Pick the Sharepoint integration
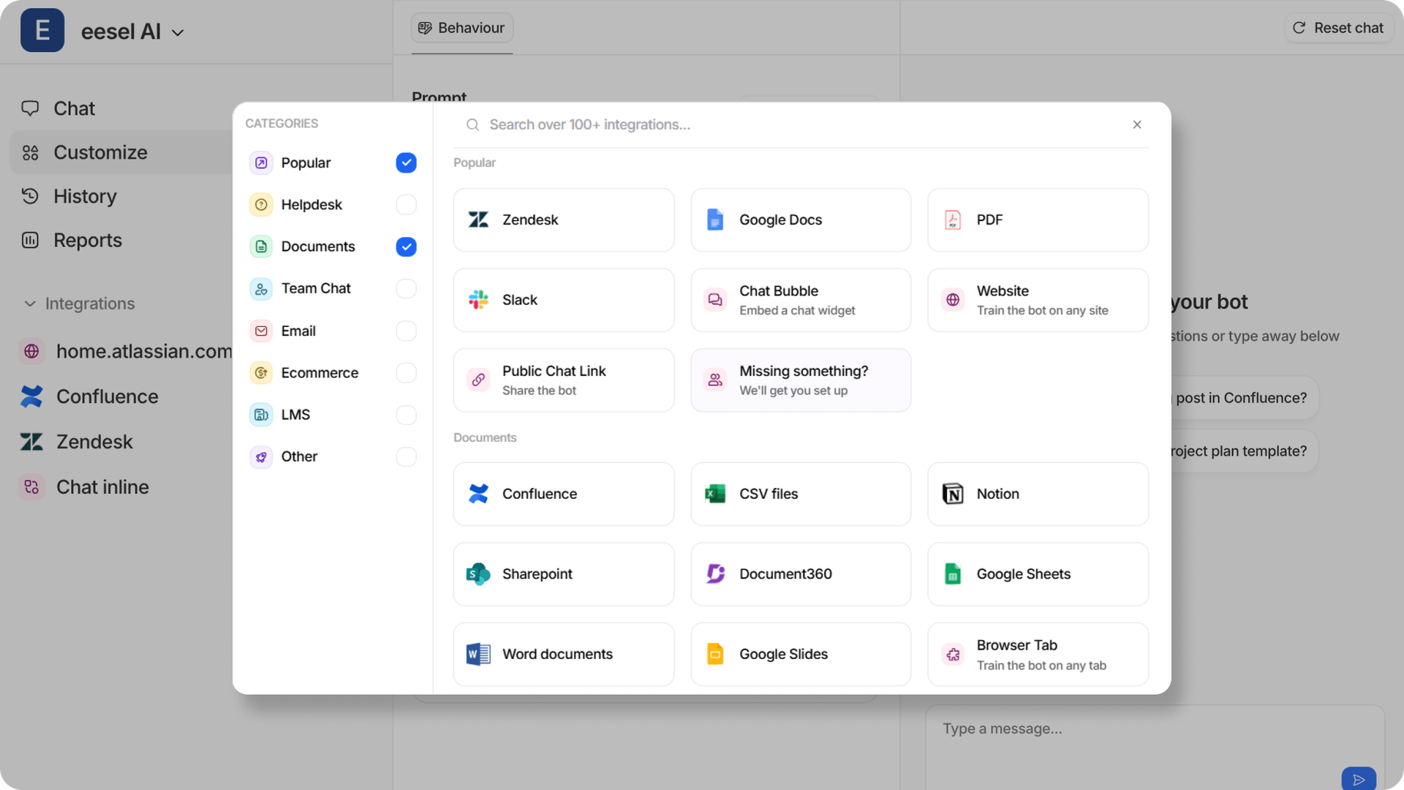The image size is (1404, 790). 563,574
